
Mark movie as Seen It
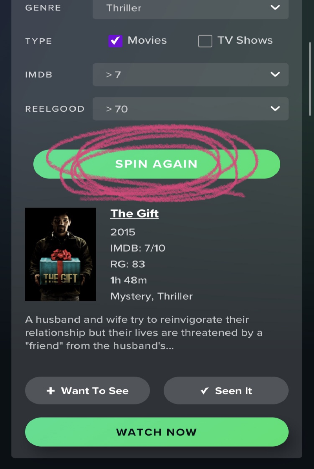click(226, 390)
